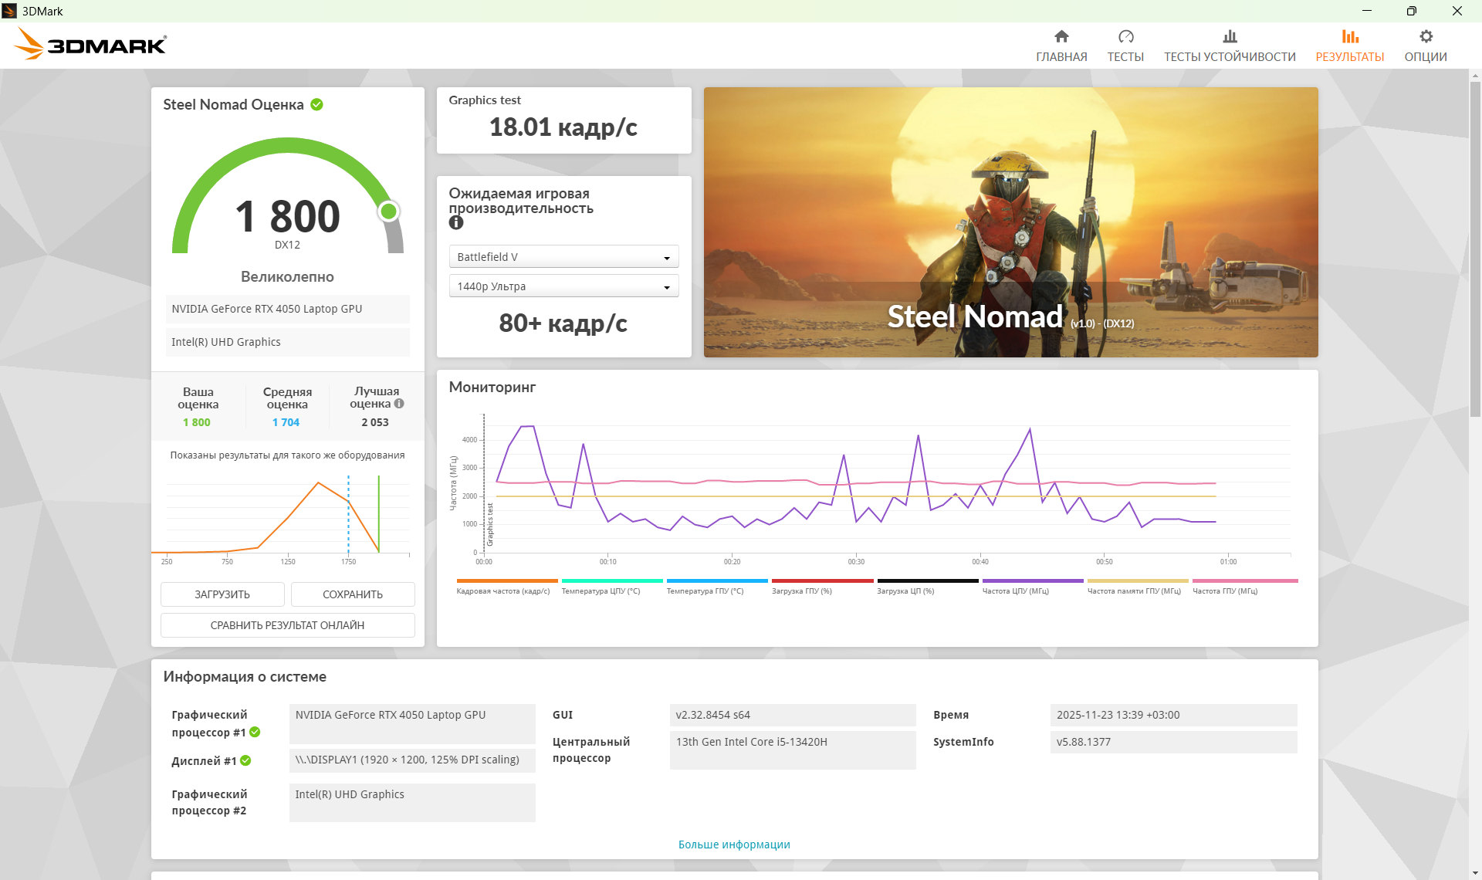This screenshot has height=880, width=1482.
Task: Click the info icon beside Лучшая оценка
Action: click(399, 403)
